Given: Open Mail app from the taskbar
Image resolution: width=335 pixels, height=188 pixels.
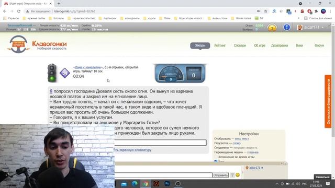Looking at the screenshot, I should coord(124,184).
